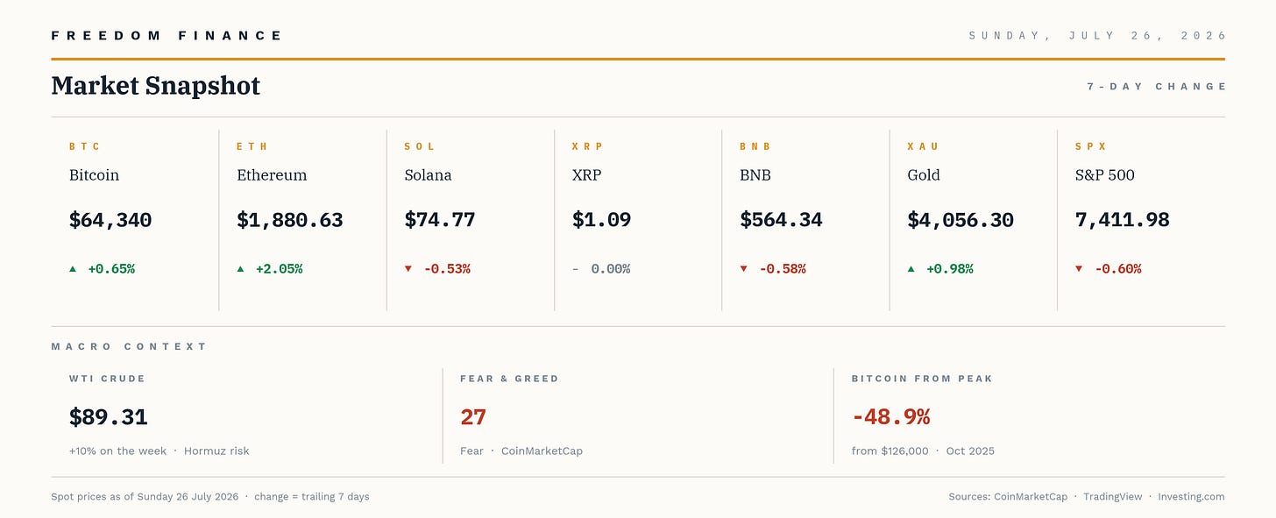This screenshot has width=1276, height=518.
Task: Click the WTI Crude value $89.31
Action: pyautogui.click(x=109, y=417)
